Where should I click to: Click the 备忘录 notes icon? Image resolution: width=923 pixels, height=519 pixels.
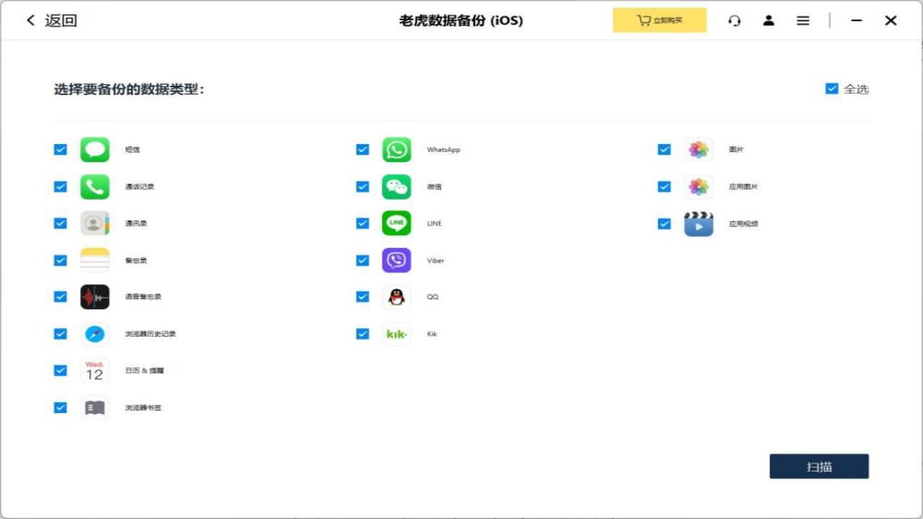pos(94,260)
